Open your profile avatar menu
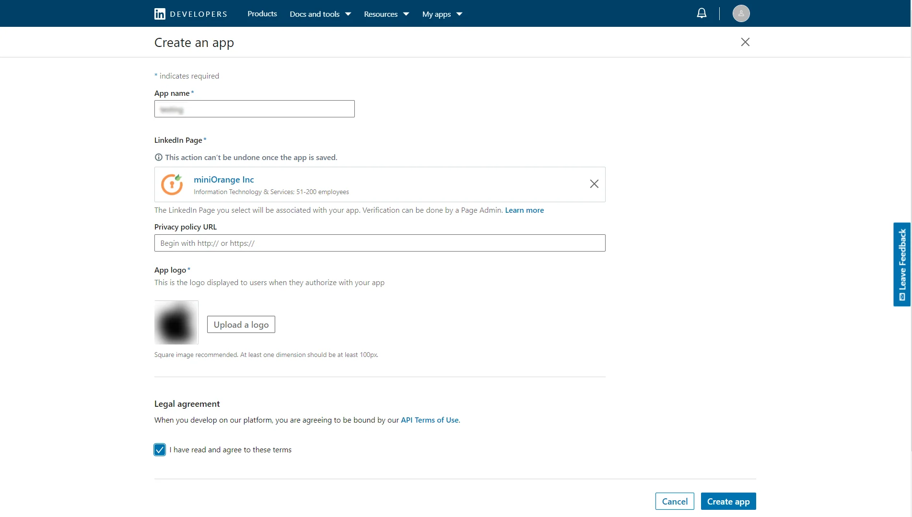The height and width of the screenshot is (517, 912). (x=741, y=13)
